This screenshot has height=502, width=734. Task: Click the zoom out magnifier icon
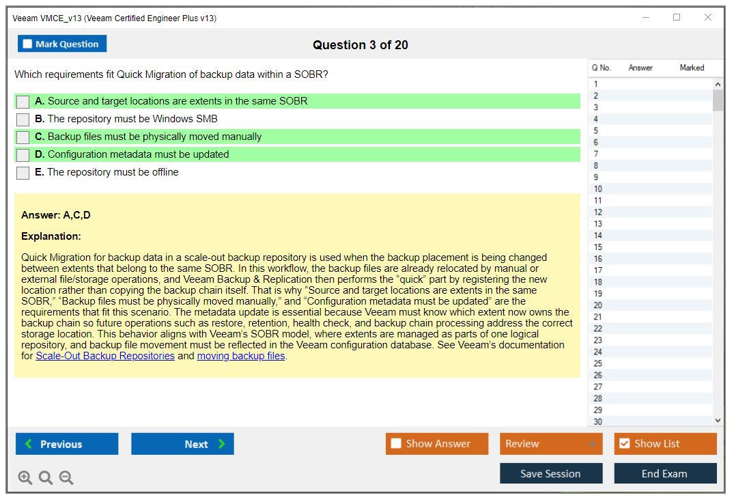tap(66, 477)
